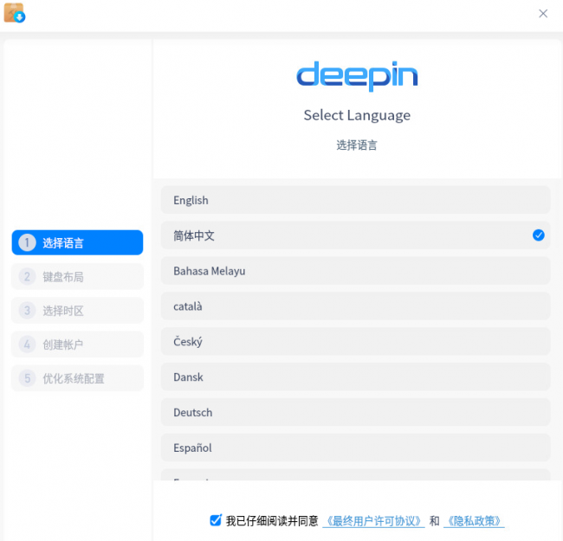Screen dimensions: 563x541
Task: Go to step 3 选择时区
Action: (77, 311)
